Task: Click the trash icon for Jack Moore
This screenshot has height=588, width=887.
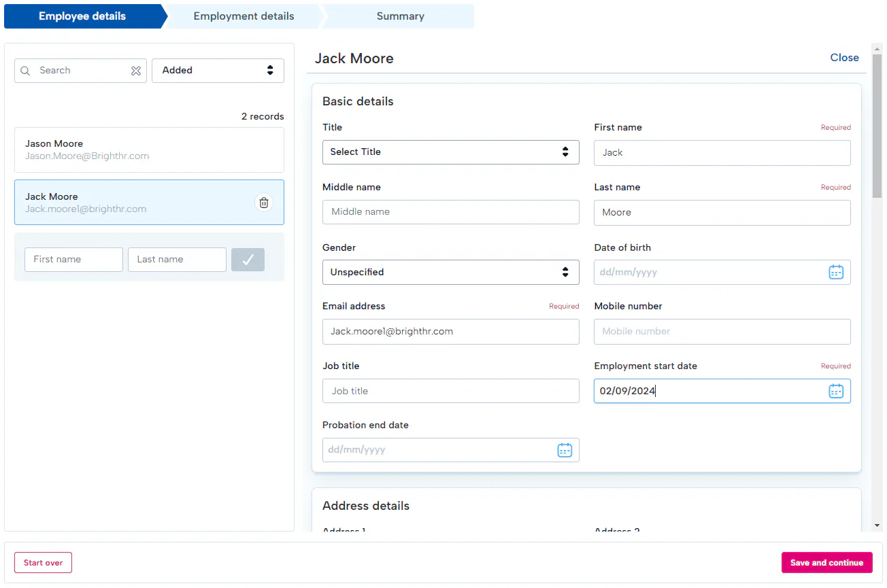Action: [x=264, y=203]
